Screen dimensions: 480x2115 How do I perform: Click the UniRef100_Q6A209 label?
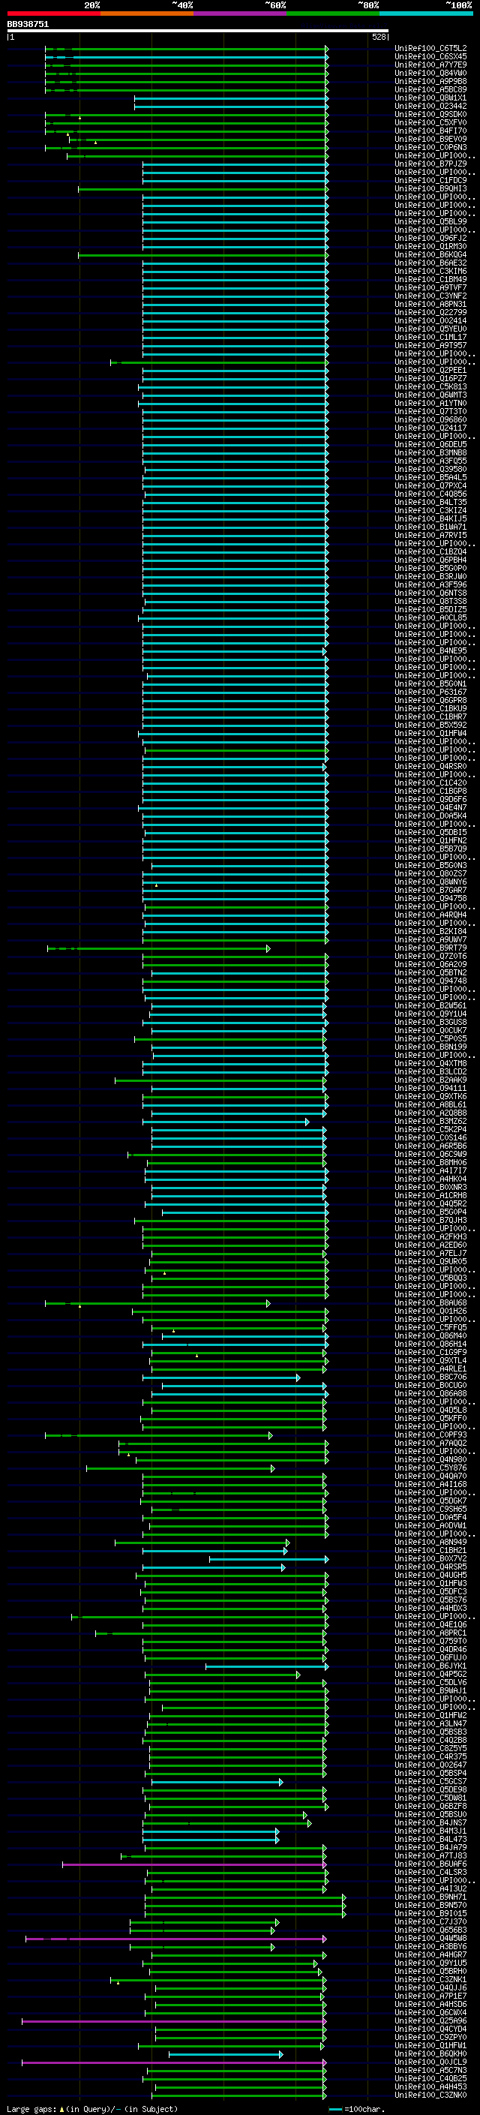coord(430,965)
